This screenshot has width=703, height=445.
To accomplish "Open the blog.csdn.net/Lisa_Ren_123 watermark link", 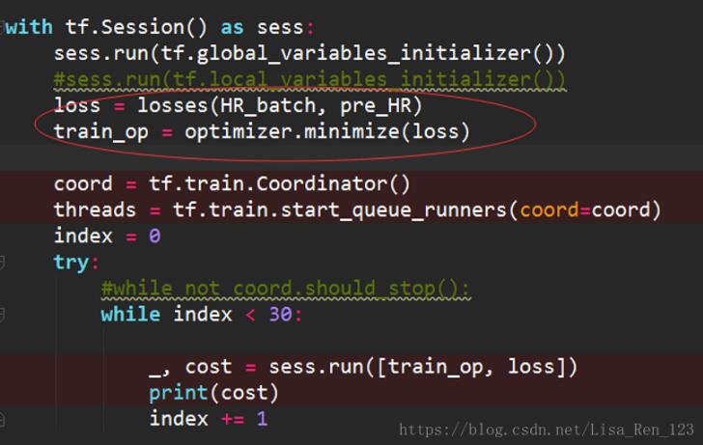I will (x=547, y=430).
